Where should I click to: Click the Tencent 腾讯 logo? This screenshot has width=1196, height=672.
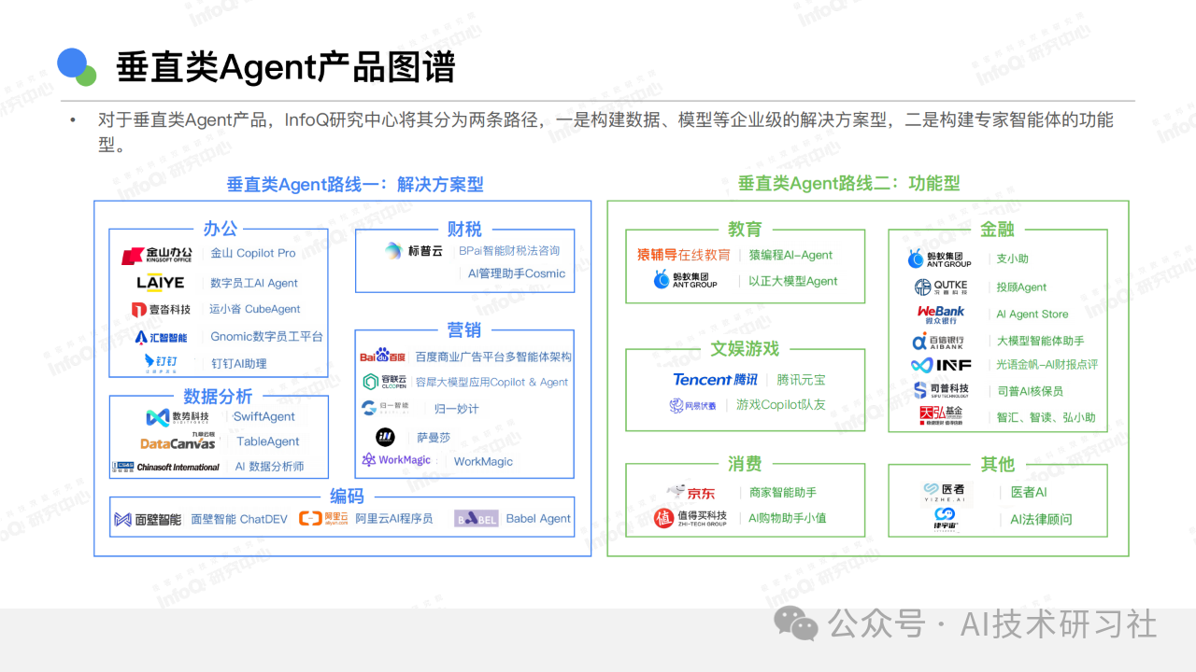pyautogui.click(x=716, y=380)
